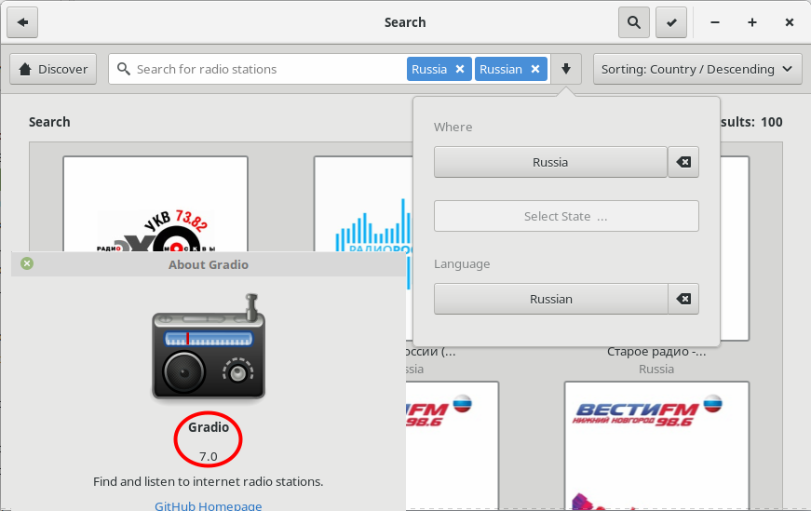
Task: Click the Language section label
Action: coord(462,263)
